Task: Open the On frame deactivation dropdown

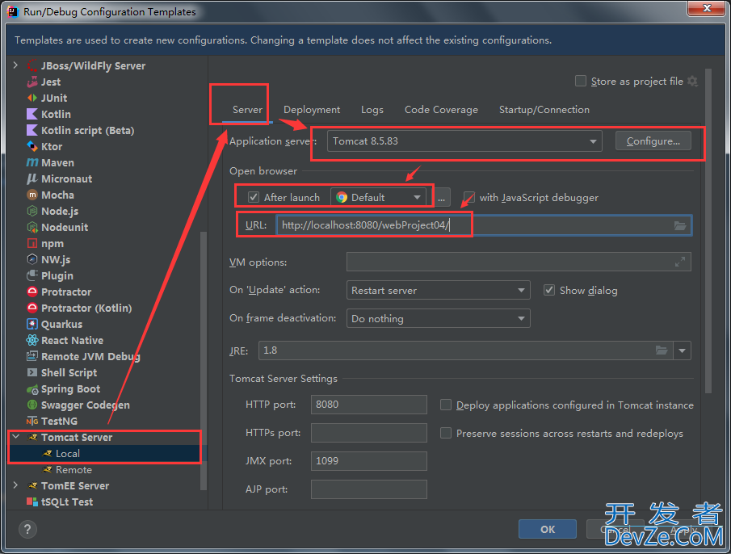Action: 439,319
